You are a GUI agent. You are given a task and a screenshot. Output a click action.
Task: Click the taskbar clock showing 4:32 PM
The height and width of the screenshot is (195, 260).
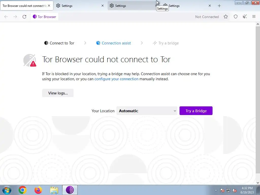coord(247,190)
